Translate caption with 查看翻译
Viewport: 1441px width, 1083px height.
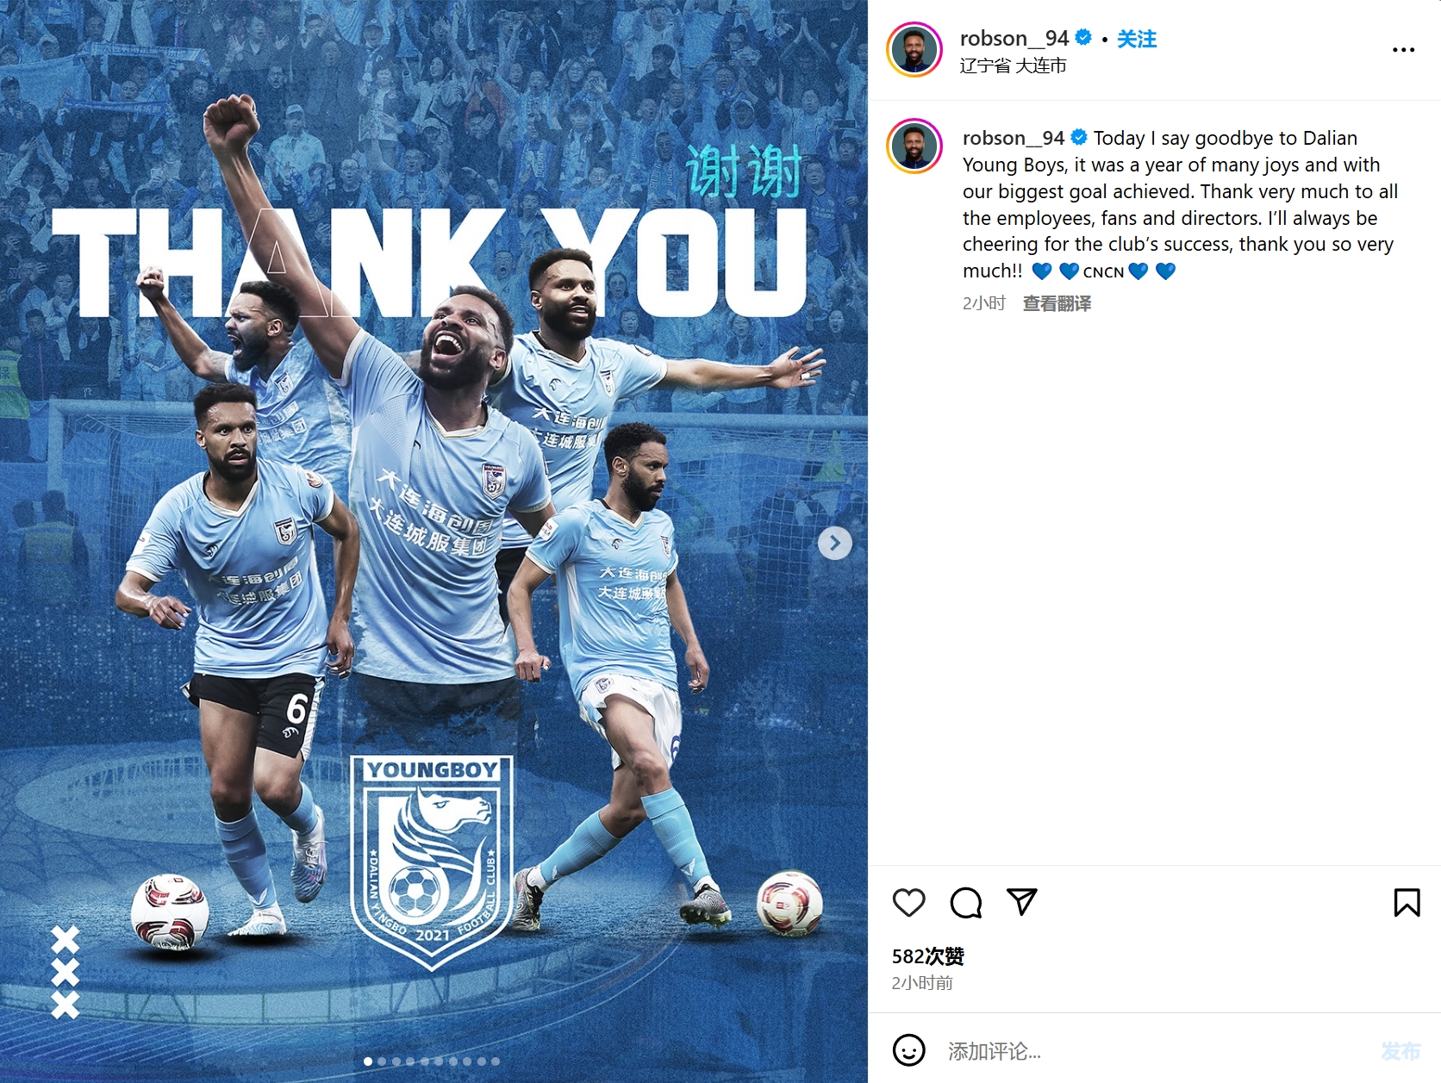click(x=1057, y=303)
